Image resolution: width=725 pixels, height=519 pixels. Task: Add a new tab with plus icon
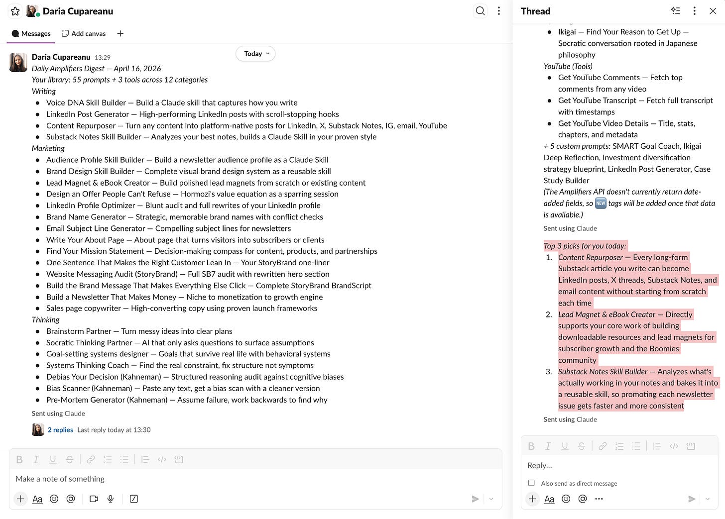click(x=120, y=33)
